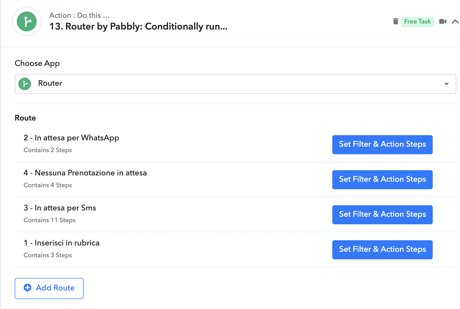Set filter for In attesa per Sms
The width and height of the screenshot is (460, 309).
(382, 215)
